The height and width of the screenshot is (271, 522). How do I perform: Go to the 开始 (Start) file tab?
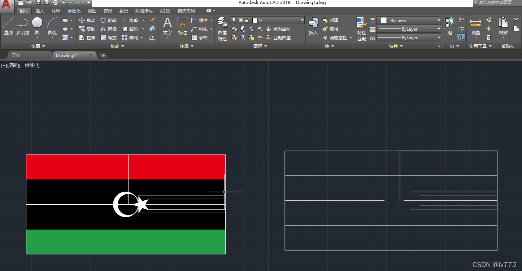16,55
